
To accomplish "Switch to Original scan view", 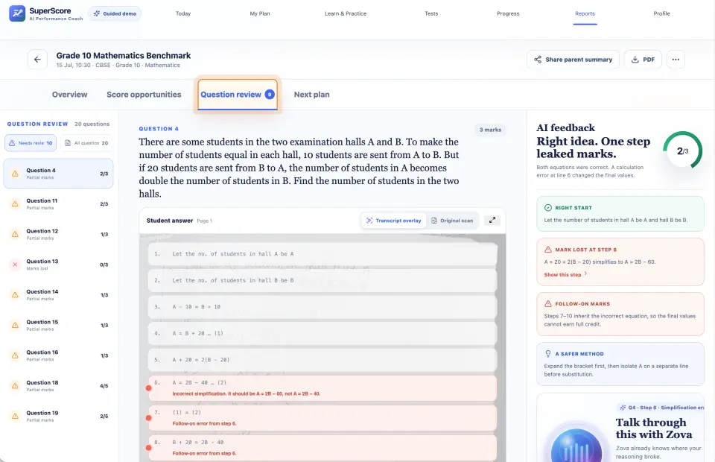I will tap(452, 221).
